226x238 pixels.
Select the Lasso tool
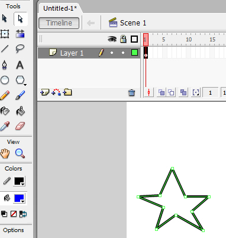[x=20, y=49]
